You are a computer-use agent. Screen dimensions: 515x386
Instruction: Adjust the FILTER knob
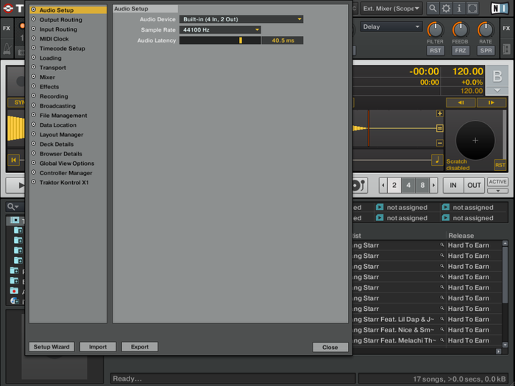(435, 30)
